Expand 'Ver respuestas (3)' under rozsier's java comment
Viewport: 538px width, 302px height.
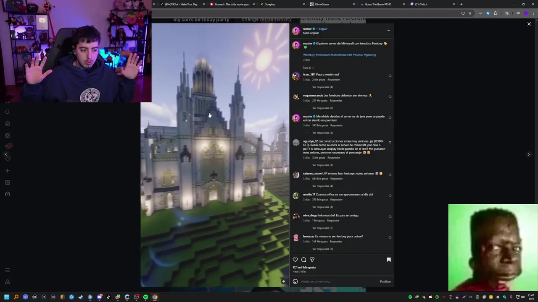[322, 133]
